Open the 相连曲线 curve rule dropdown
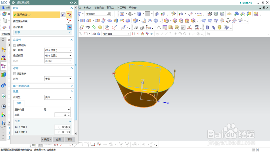Screen dimensions: 270x152 click(x=116, y=34)
